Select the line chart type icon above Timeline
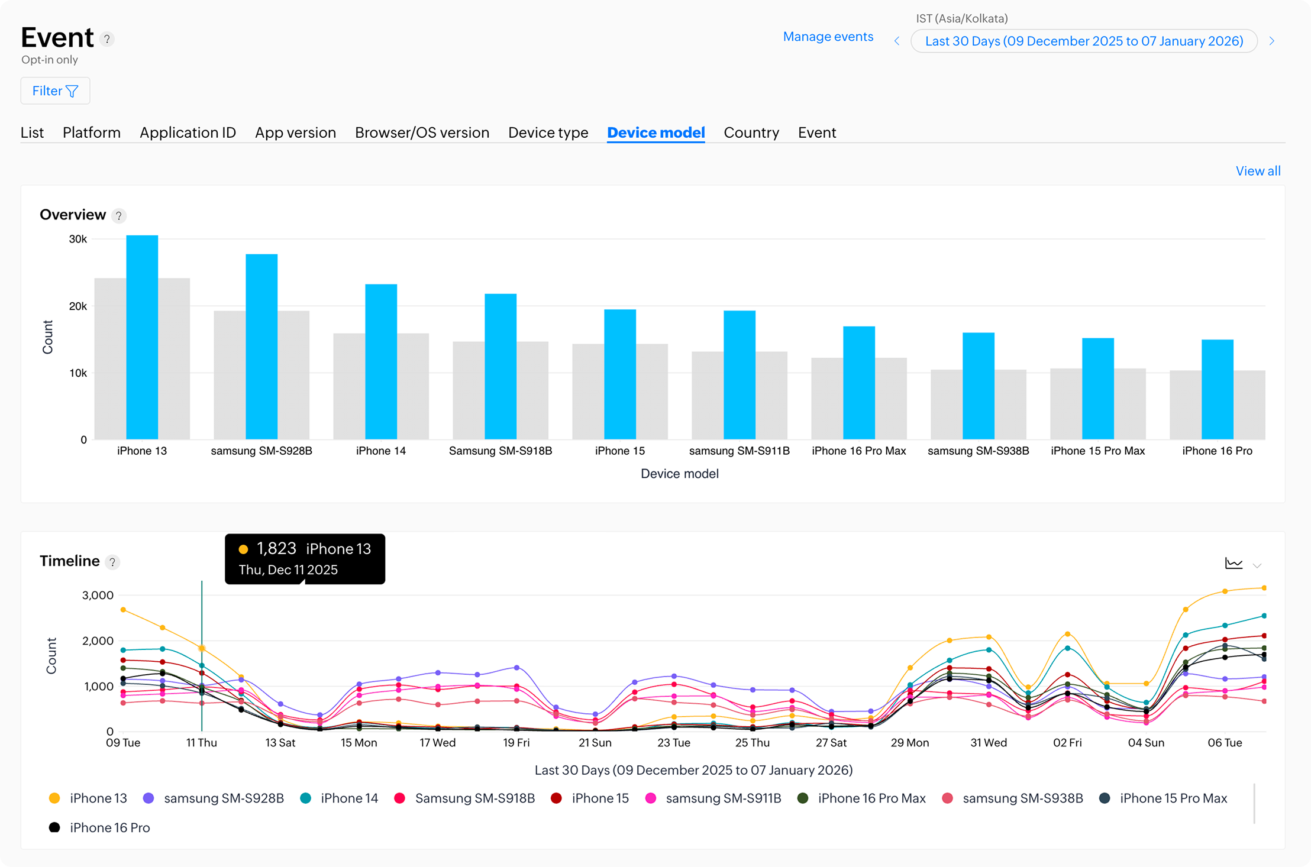This screenshot has width=1311, height=867. pyautogui.click(x=1234, y=564)
